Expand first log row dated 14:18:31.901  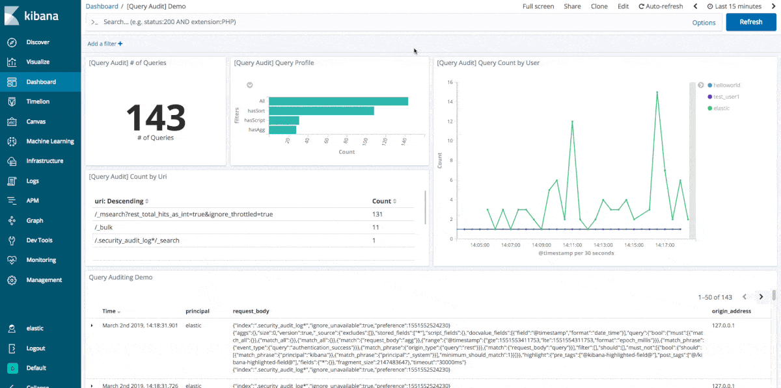coord(92,325)
